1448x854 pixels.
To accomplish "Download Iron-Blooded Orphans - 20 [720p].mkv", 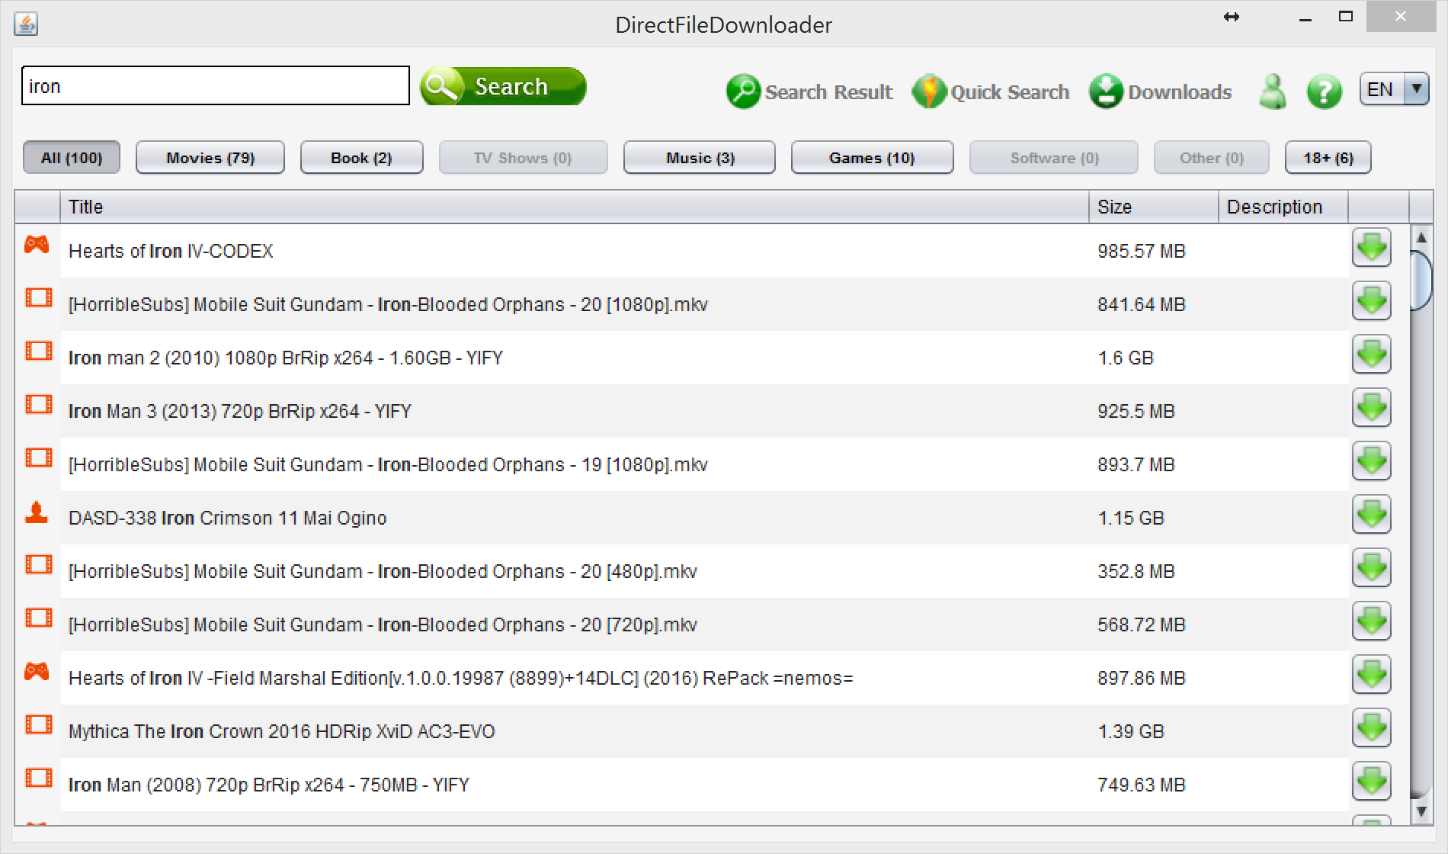I will [x=1372, y=621].
